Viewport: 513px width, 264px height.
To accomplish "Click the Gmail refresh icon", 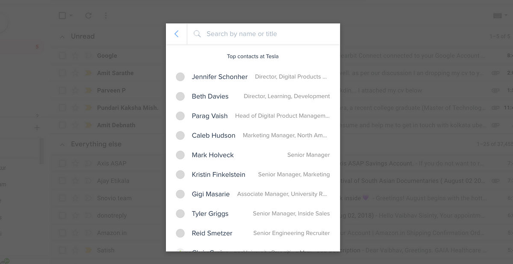I will [88, 16].
